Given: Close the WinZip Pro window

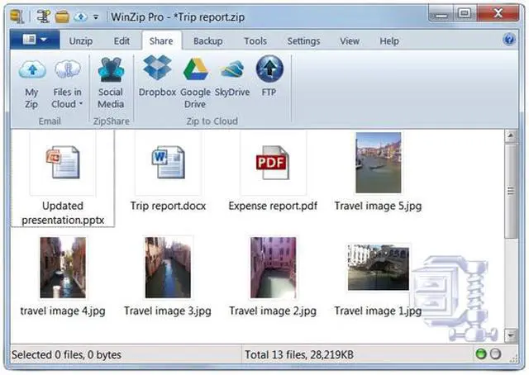Looking at the screenshot, I should tap(498, 14).
